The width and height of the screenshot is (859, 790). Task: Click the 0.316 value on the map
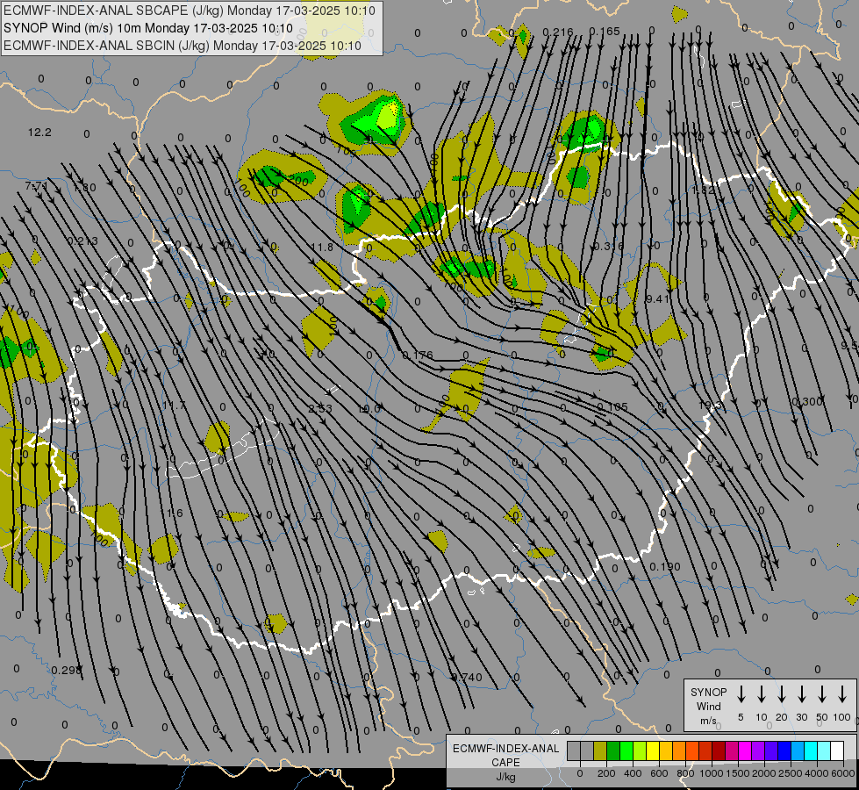tap(609, 246)
